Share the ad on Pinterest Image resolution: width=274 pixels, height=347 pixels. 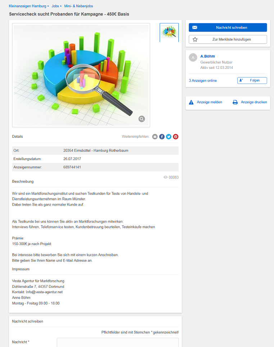pyautogui.click(x=175, y=137)
